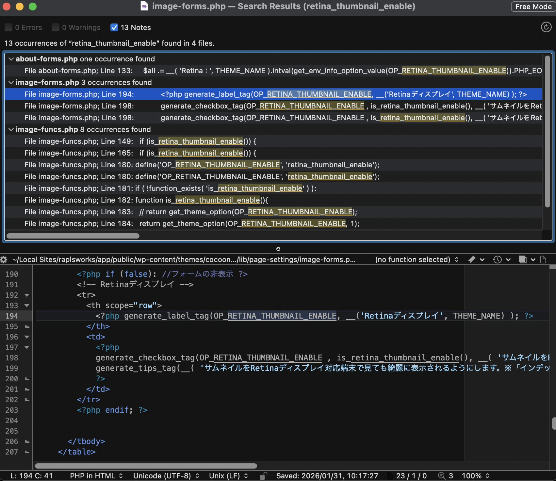Select the about-forms.php Line 133 result
The width and height of the screenshot is (556, 481).
coord(273,71)
